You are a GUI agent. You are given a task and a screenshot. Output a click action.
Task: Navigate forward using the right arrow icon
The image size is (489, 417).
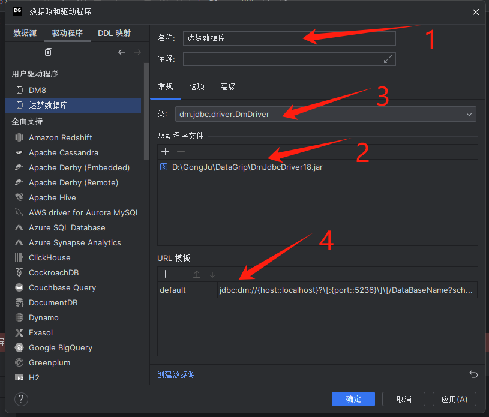coord(137,52)
